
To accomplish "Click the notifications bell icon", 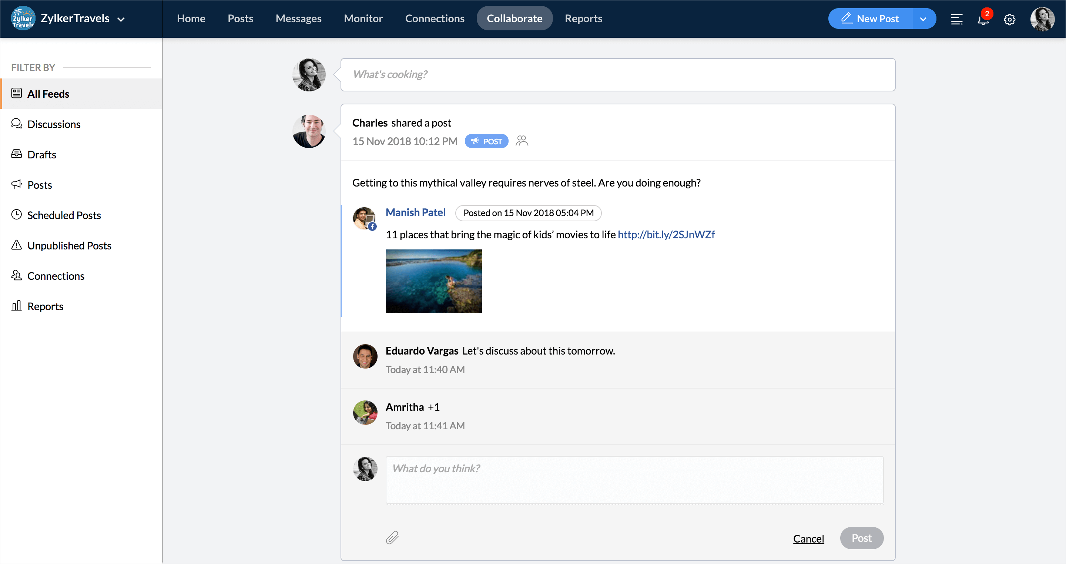I will pyautogui.click(x=983, y=20).
